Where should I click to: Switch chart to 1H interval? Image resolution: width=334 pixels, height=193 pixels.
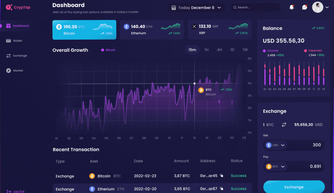point(206,50)
